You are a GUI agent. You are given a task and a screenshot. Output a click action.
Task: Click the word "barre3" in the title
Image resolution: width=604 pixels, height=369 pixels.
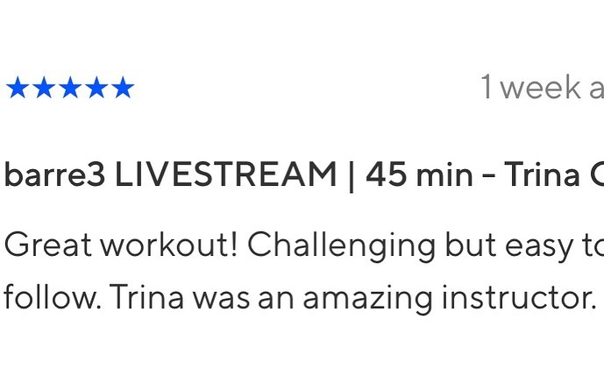54,175
